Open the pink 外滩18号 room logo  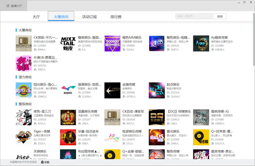tap(23, 63)
